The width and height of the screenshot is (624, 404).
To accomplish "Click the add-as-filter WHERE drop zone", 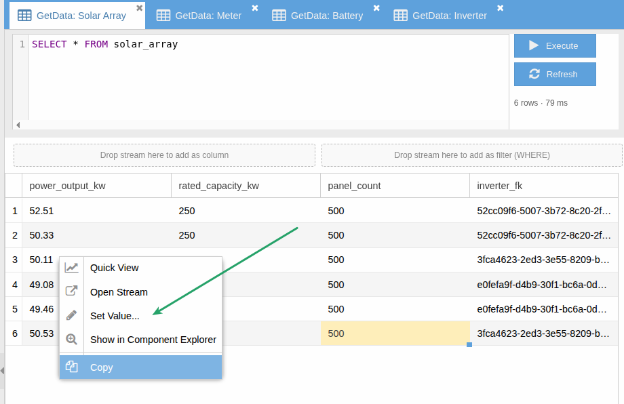I will (x=472, y=155).
